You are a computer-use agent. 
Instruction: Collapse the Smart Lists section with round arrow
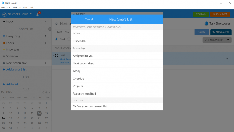pos(50,29)
